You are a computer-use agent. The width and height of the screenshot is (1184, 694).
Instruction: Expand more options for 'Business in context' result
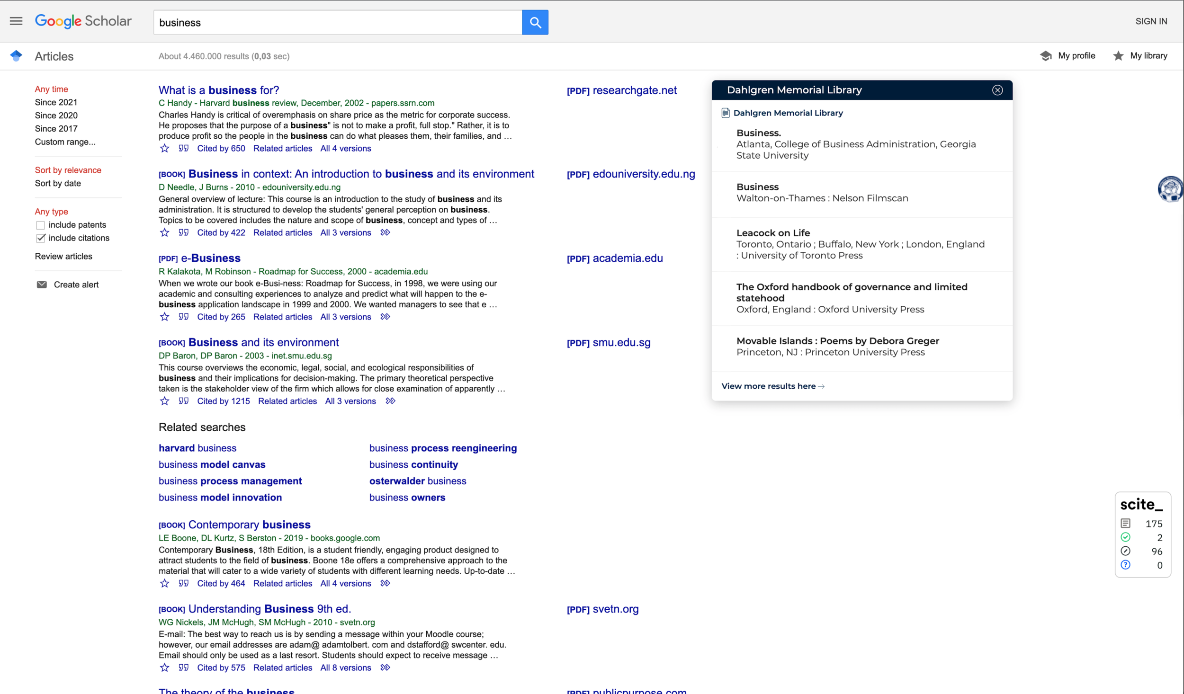click(x=386, y=233)
